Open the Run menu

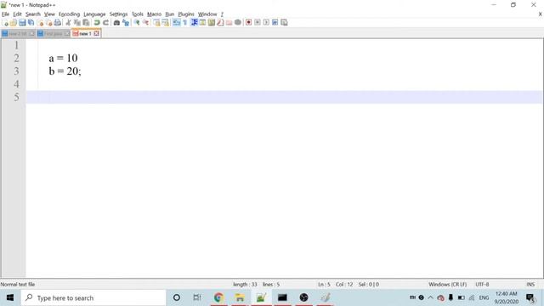point(170,14)
